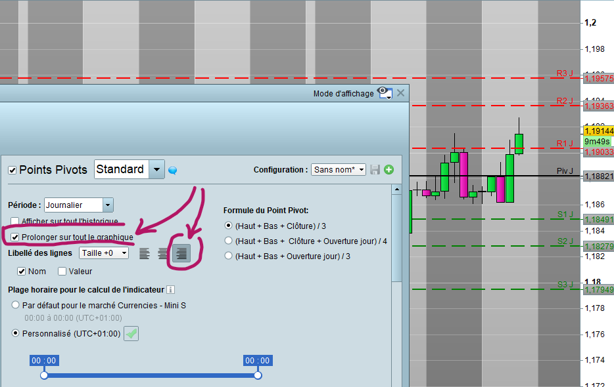This screenshot has height=387, width=614.
Task: Click the S2 J price label 1,18279
Action: [x=599, y=247]
